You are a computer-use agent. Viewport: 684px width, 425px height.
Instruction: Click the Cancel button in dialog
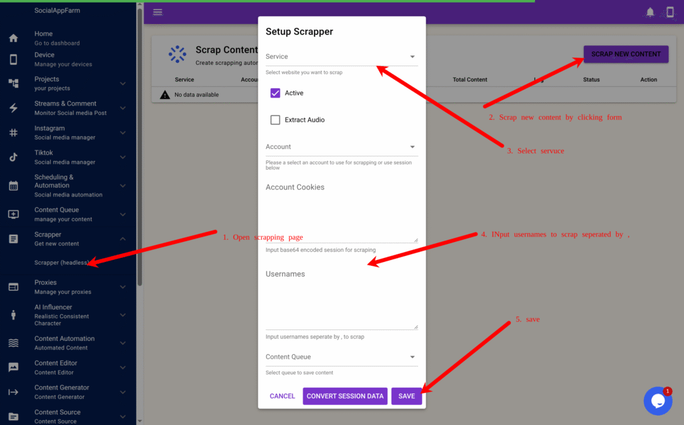point(282,396)
